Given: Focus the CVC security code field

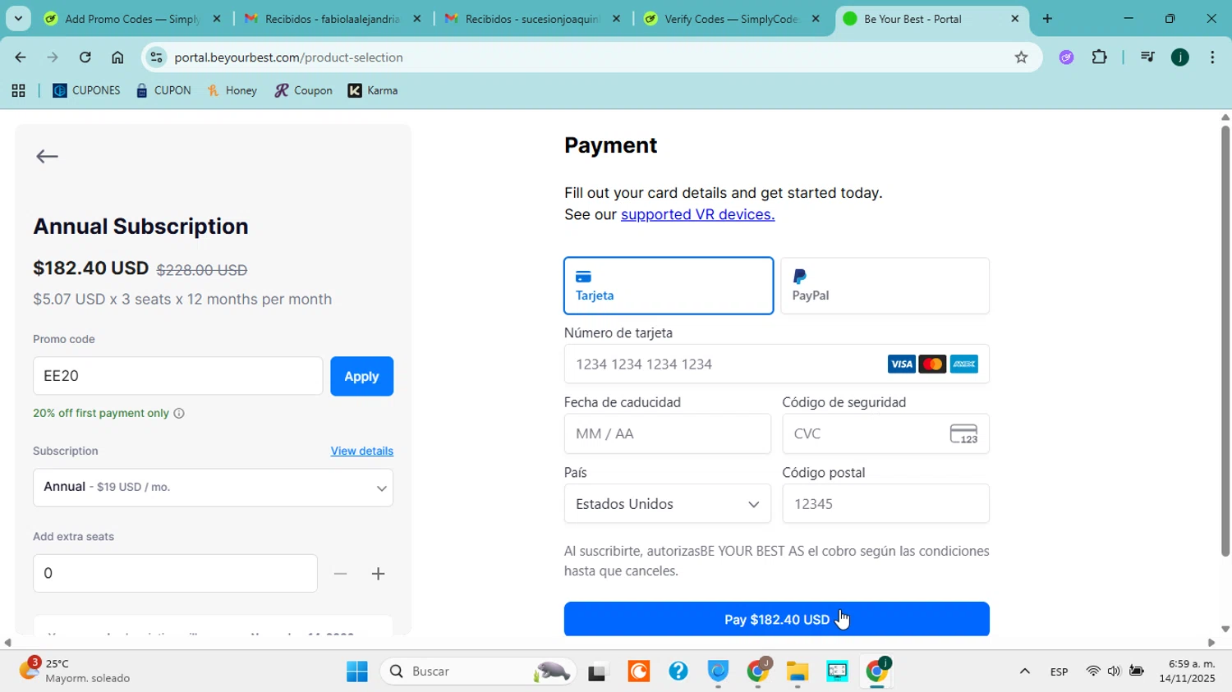Looking at the screenshot, I should pos(885,434).
